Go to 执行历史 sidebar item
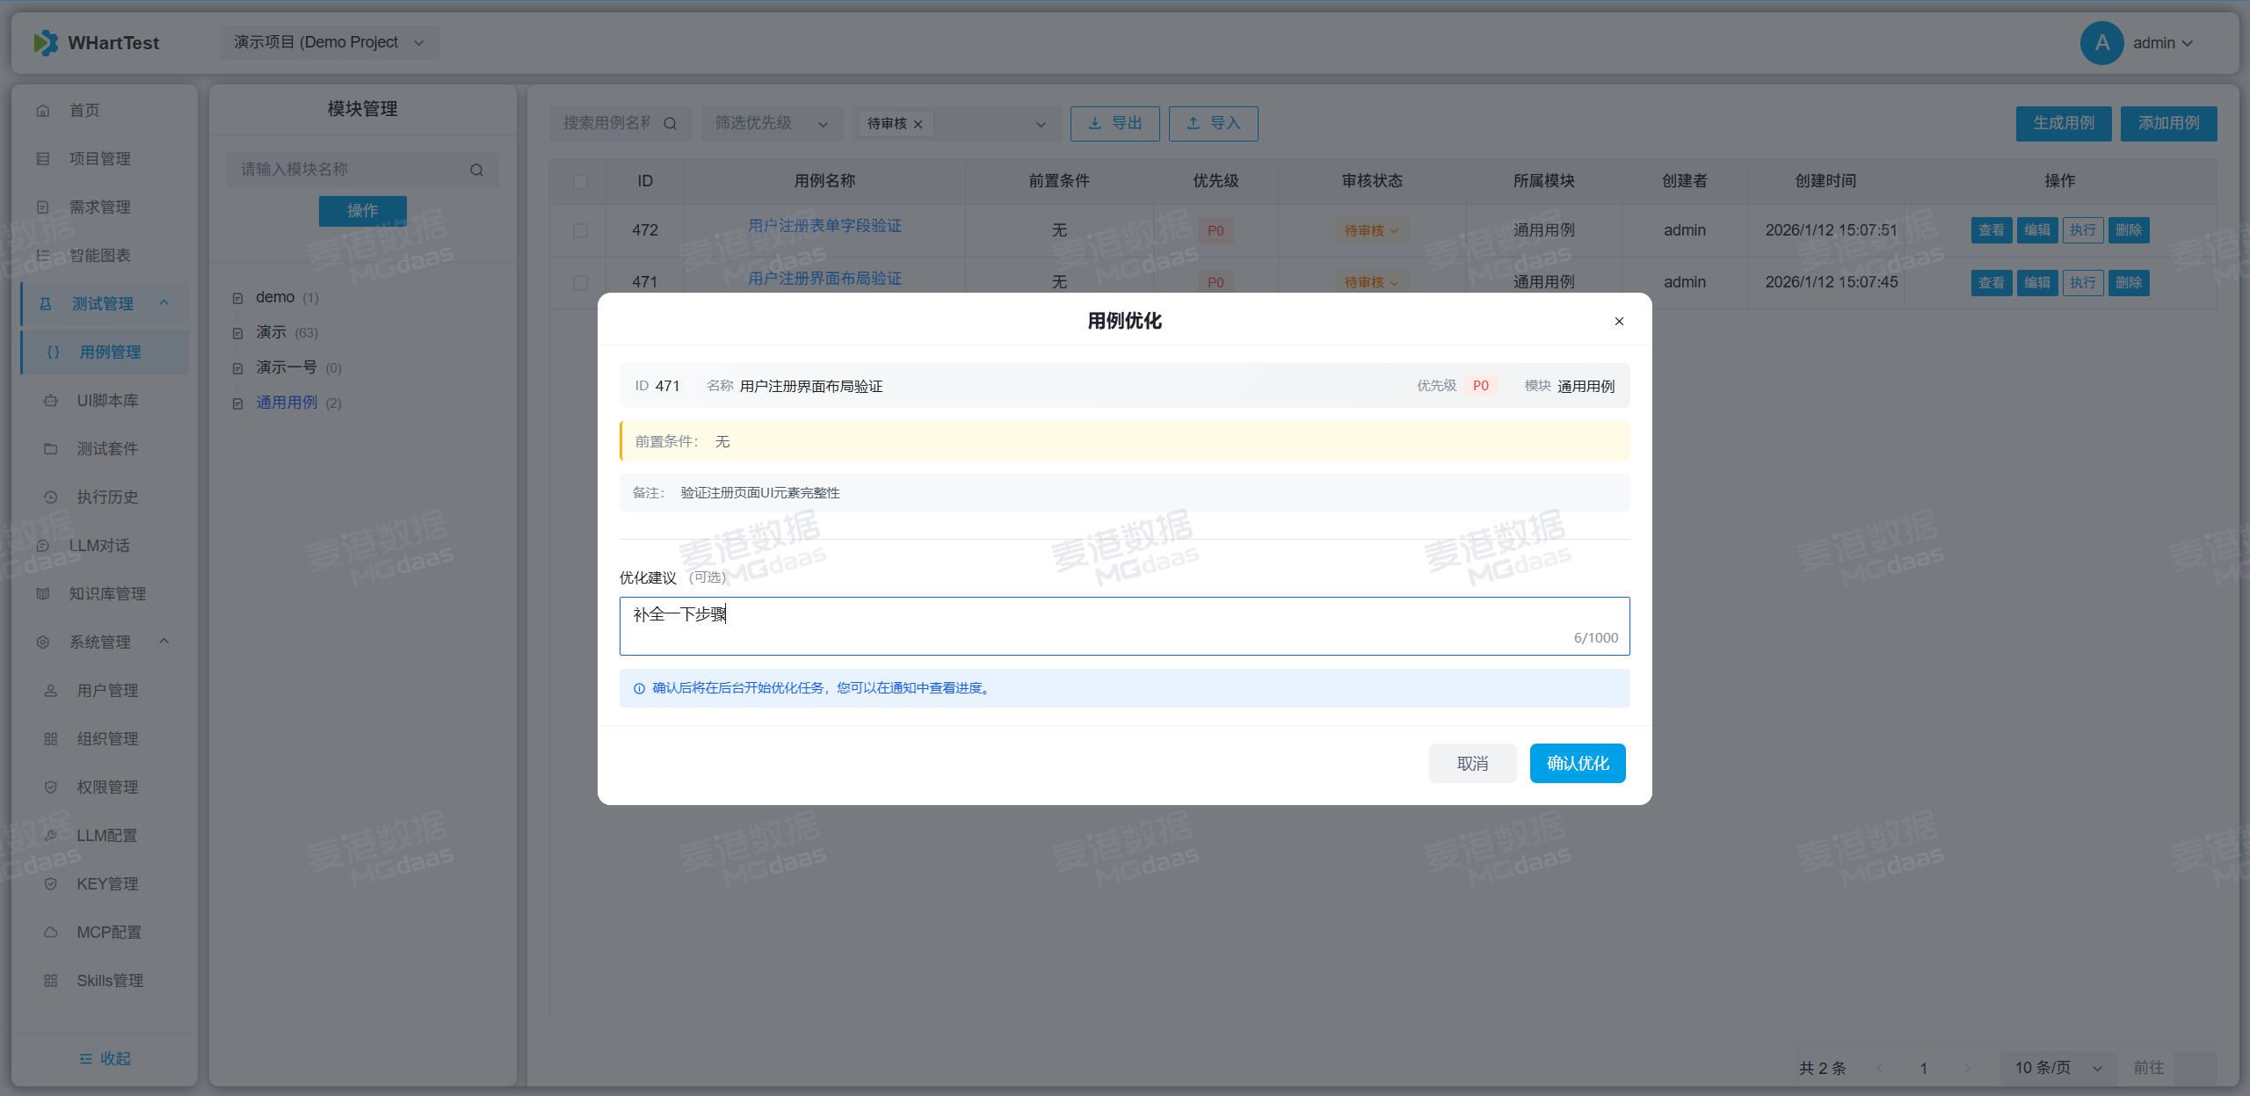 point(107,497)
